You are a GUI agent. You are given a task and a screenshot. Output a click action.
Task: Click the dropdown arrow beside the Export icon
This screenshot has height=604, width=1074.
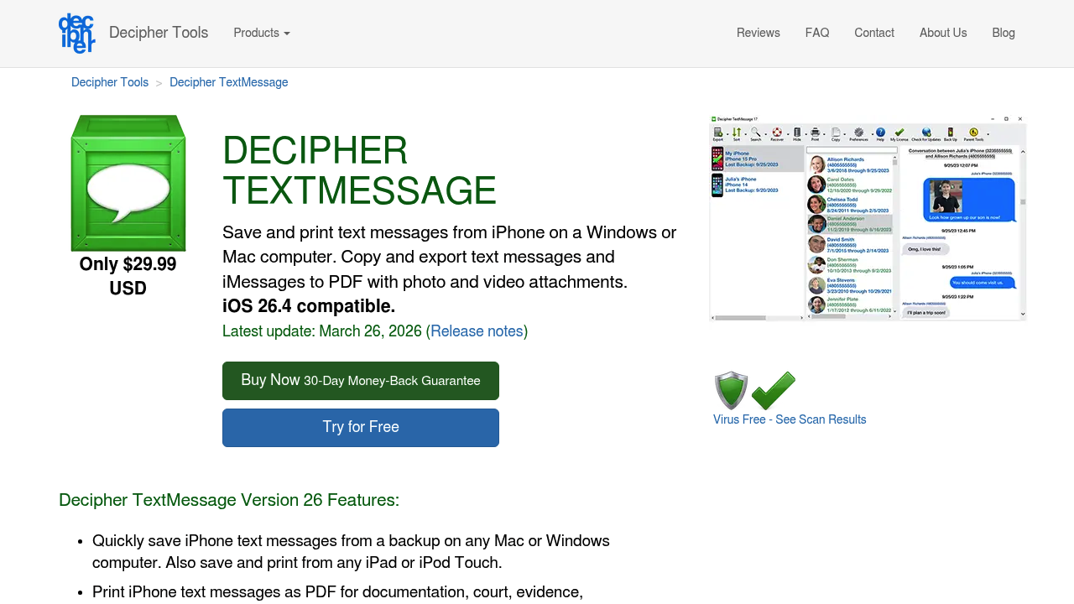(x=727, y=133)
